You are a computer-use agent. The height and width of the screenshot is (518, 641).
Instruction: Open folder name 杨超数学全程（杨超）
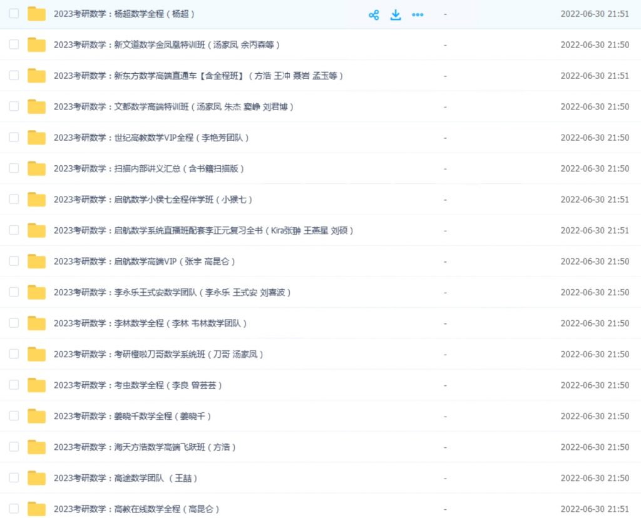(x=125, y=14)
